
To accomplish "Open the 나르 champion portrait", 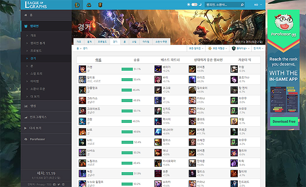I will (82, 132).
